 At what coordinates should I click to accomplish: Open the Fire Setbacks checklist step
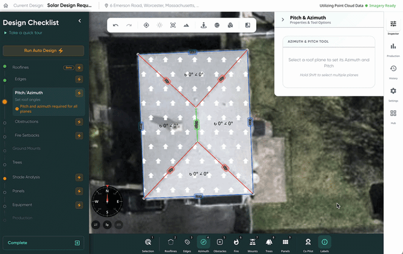(27, 135)
